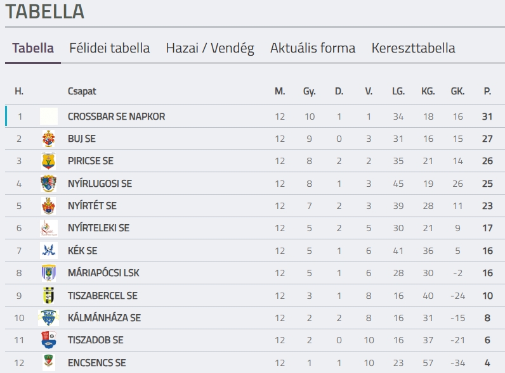Click the Csapat column header
505x373 pixels.
pos(82,91)
